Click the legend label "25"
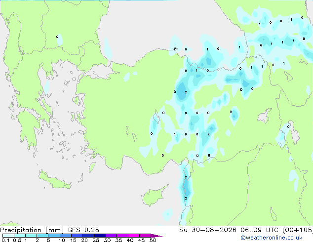Viewport: 313px width, 242px height. click(96, 240)
